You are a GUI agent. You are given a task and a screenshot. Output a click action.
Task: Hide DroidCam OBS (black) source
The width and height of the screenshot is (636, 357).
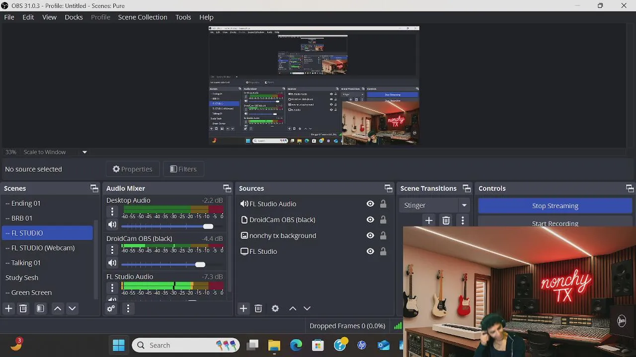(x=370, y=220)
